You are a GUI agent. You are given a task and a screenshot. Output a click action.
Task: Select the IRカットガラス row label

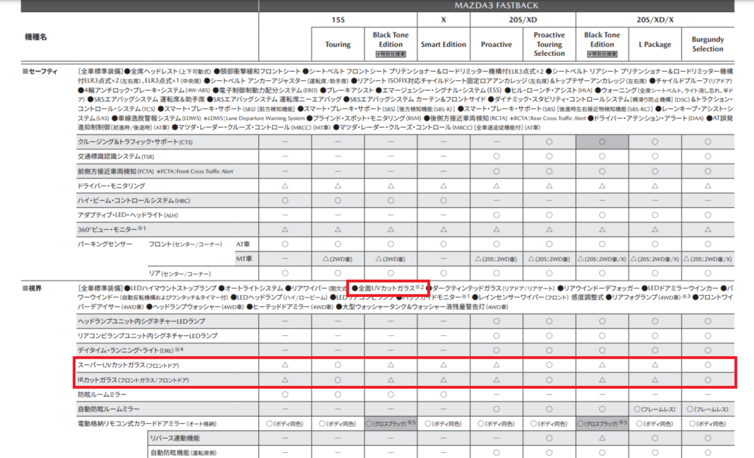tap(133, 380)
